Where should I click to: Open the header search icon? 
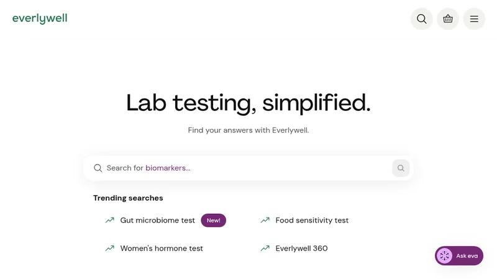click(422, 19)
